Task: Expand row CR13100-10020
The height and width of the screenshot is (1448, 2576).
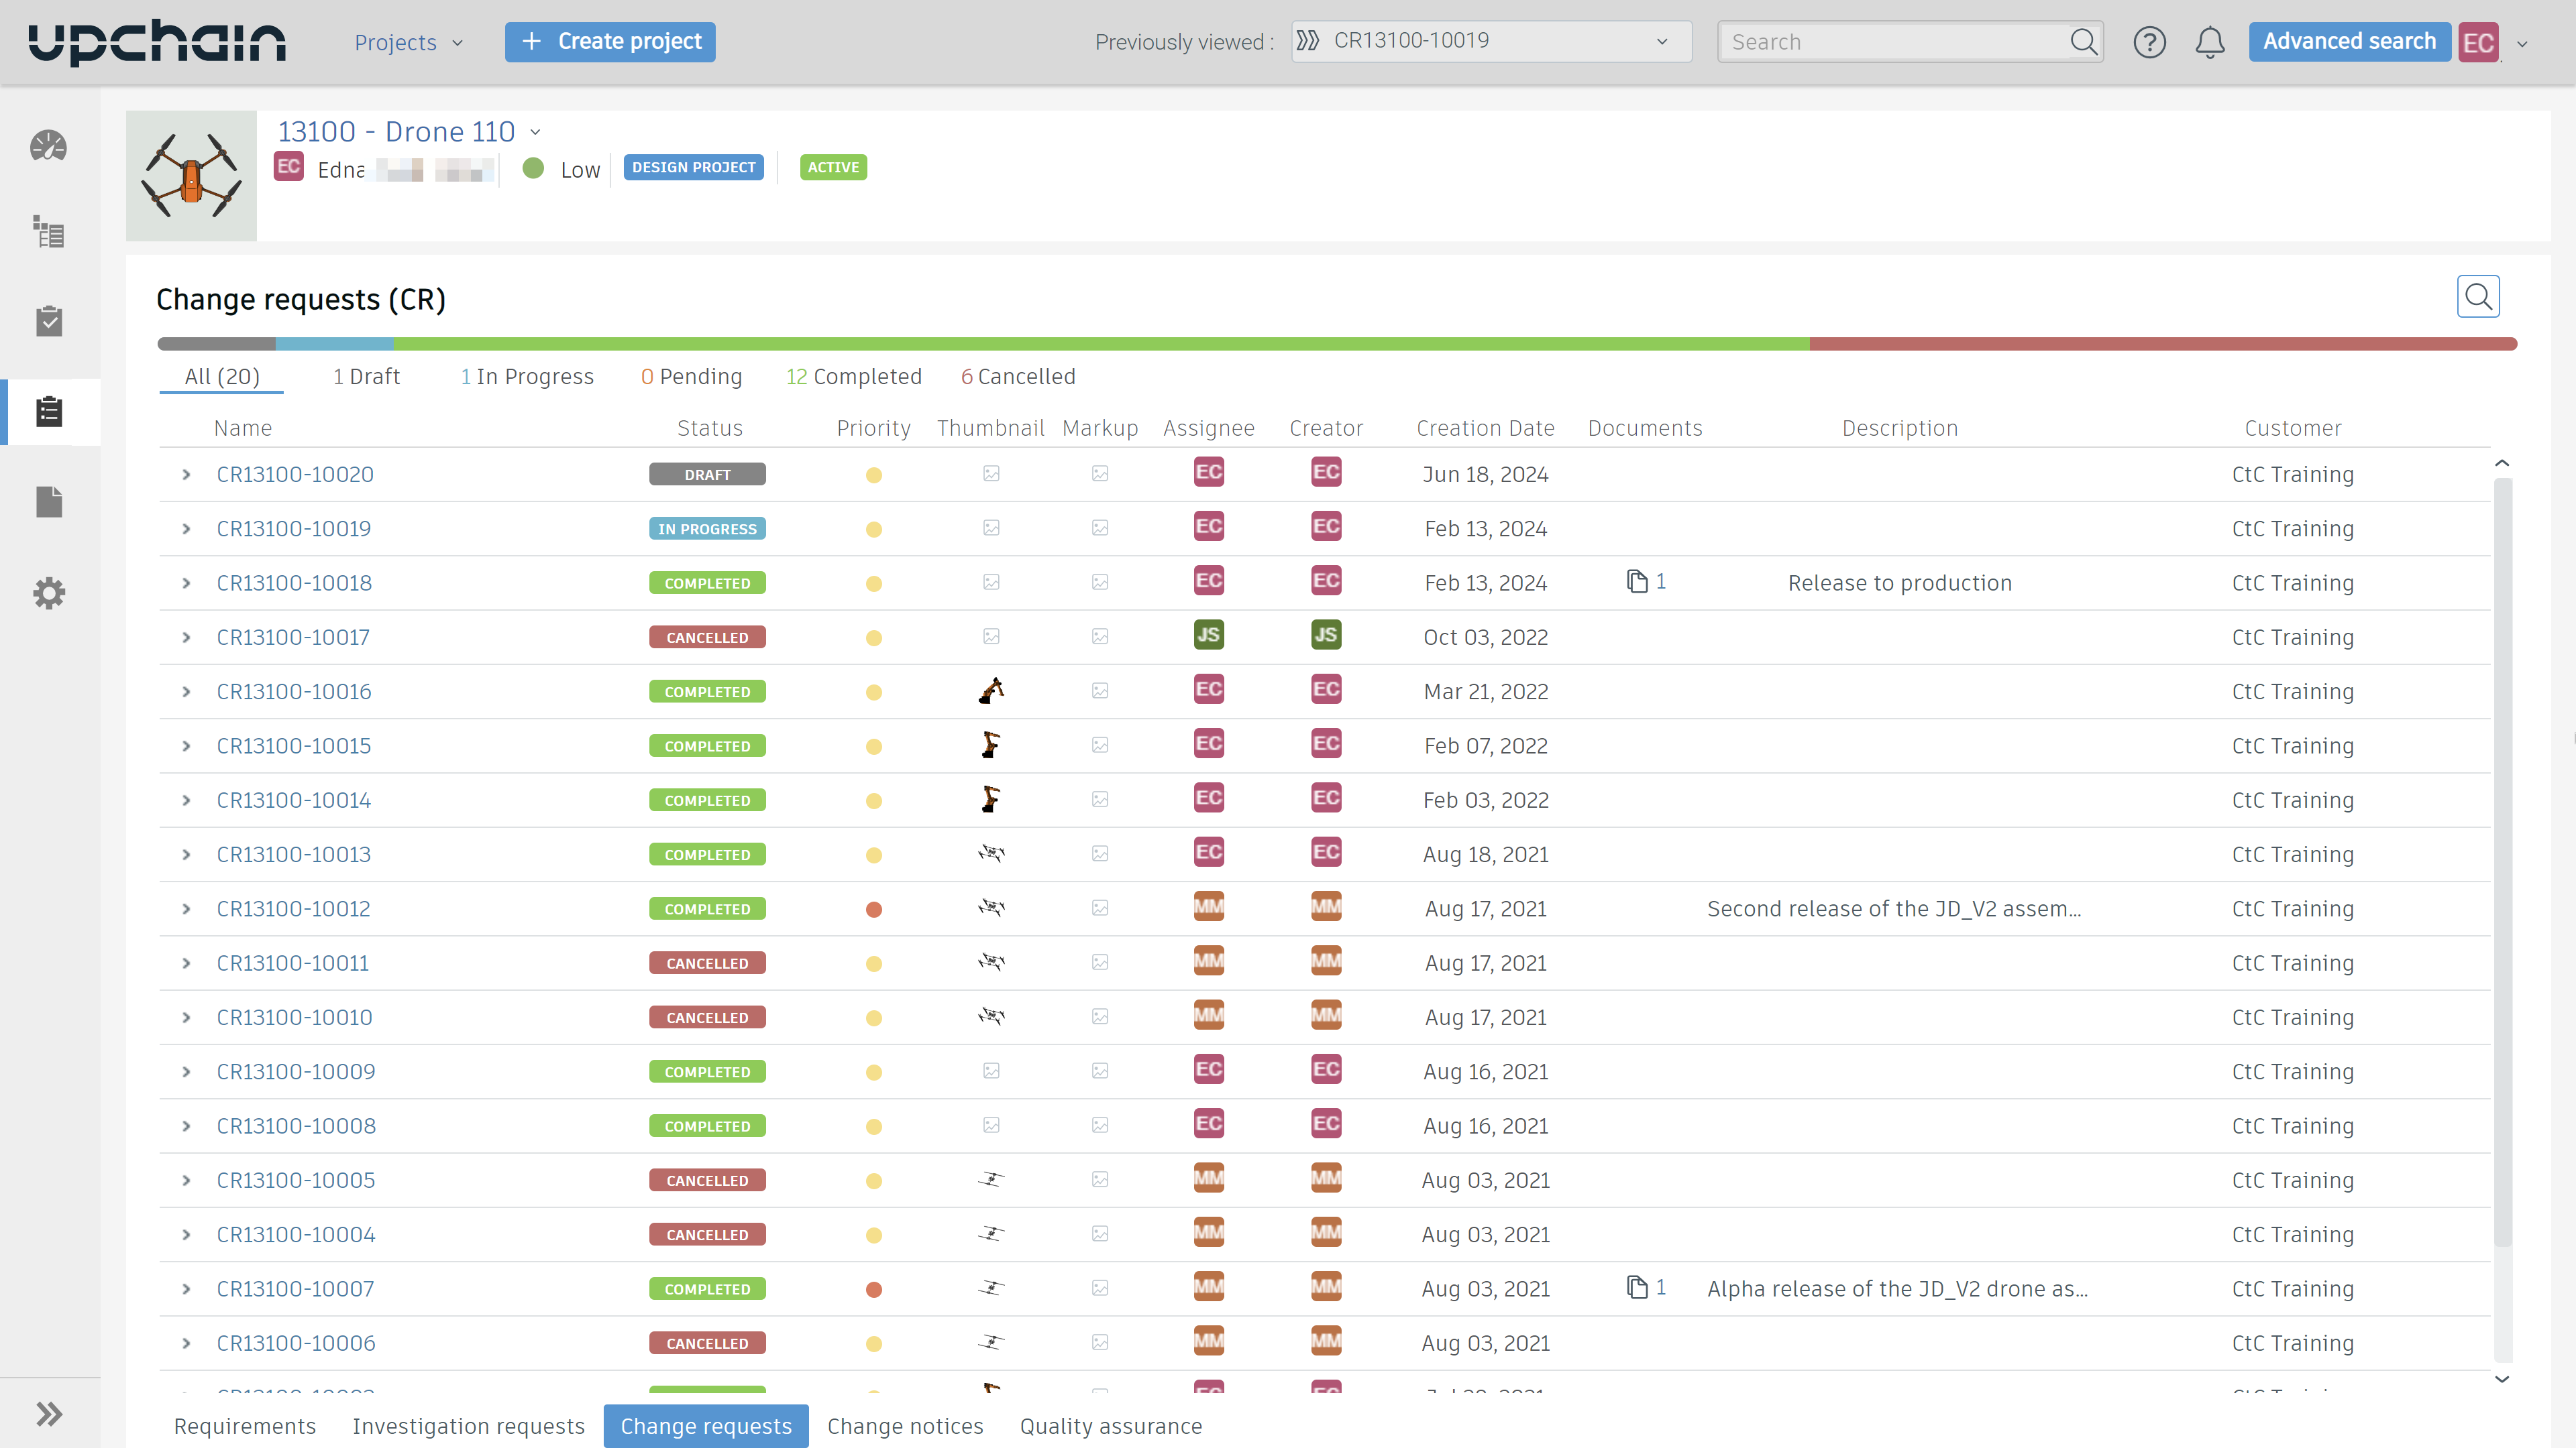Action: point(186,475)
